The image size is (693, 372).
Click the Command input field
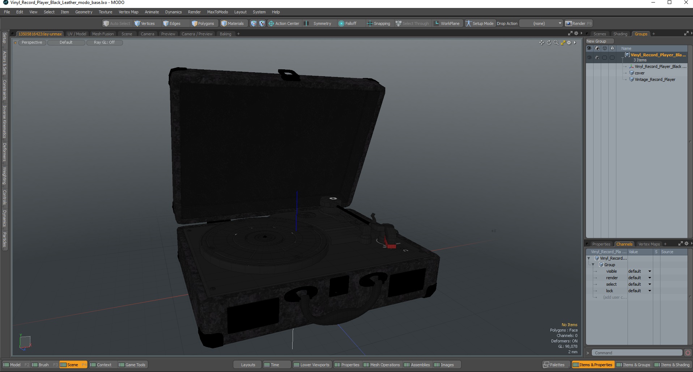pos(637,353)
